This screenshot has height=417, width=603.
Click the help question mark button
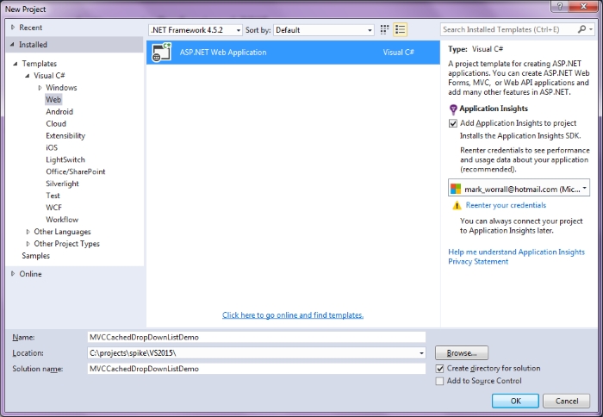pyautogui.click(x=560, y=6)
